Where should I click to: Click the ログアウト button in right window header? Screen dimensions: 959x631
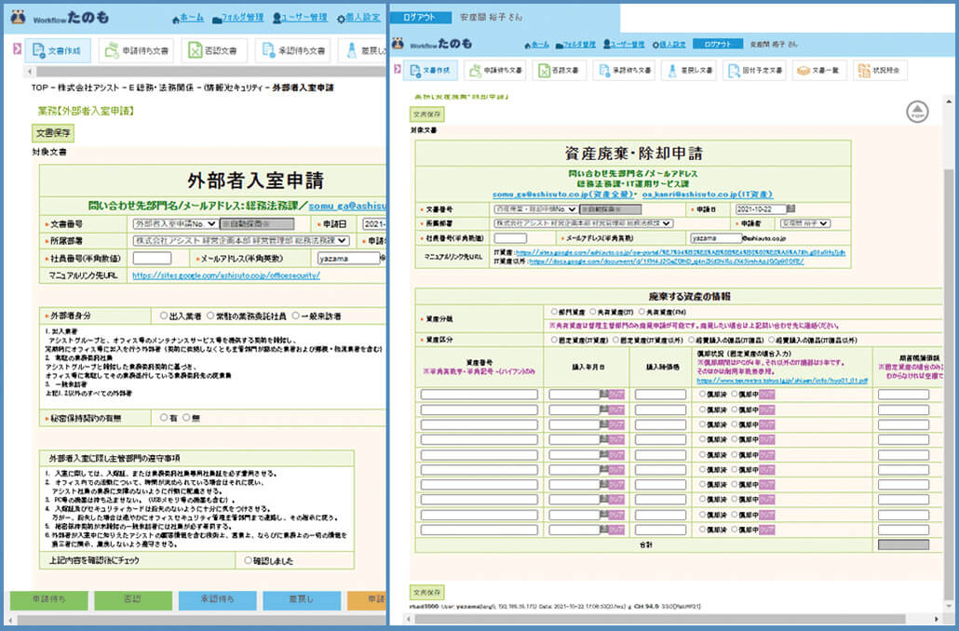coord(718,44)
